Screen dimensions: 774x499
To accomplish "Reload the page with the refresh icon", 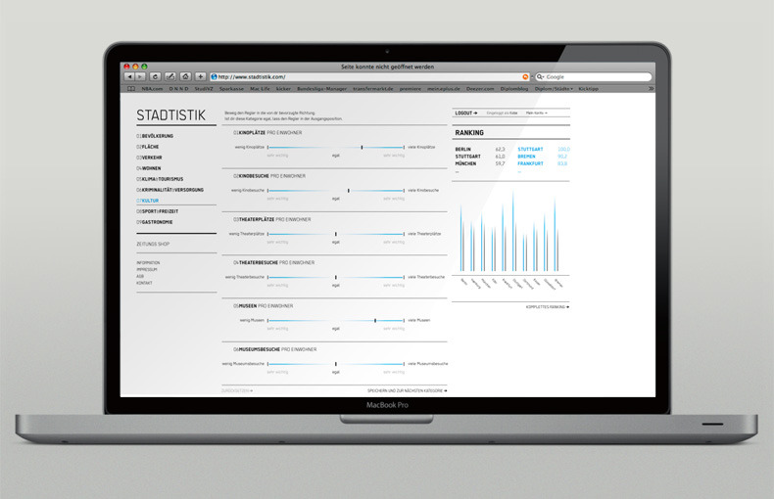I will point(155,76).
